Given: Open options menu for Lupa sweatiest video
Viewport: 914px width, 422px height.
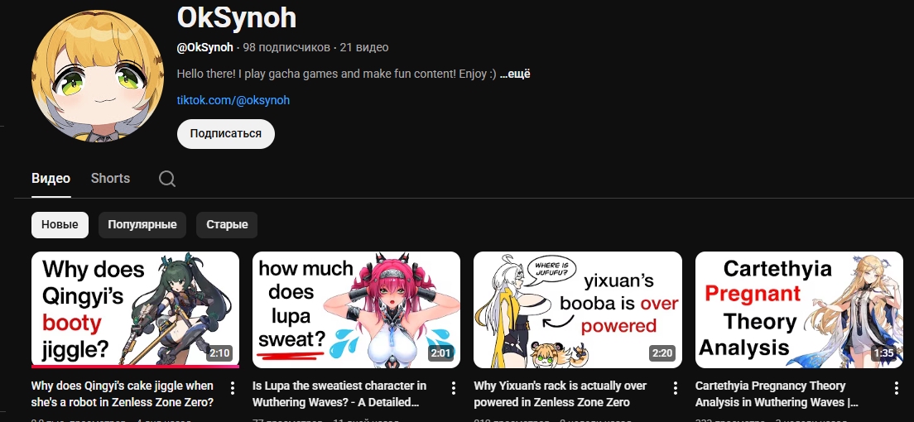Looking at the screenshot, I should (x=454, y=387).
